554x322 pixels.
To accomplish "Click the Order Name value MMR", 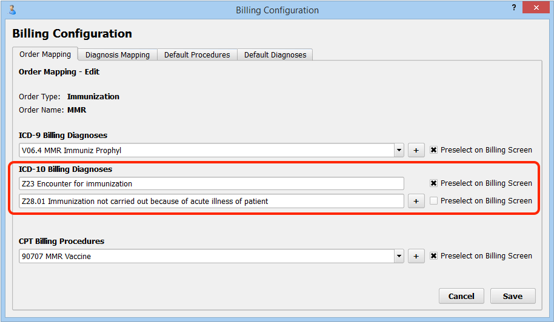I will pyautogui.click(x=76, y=110).
